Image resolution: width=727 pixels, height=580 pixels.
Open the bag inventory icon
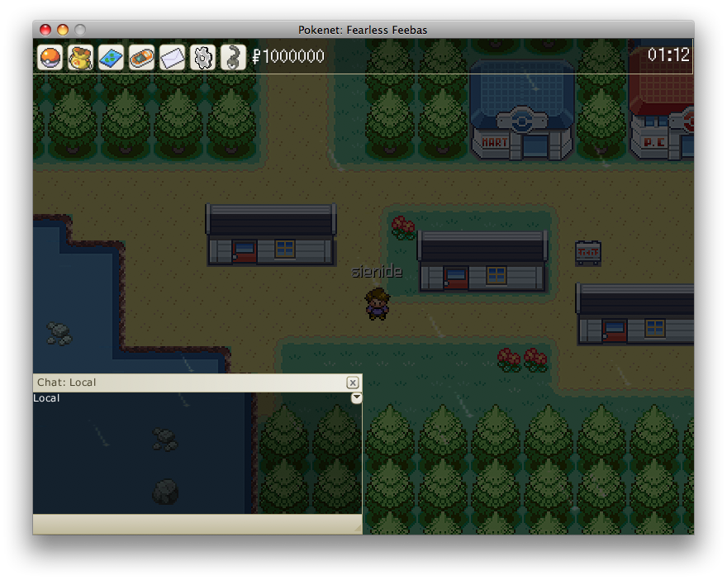(80, 58)
